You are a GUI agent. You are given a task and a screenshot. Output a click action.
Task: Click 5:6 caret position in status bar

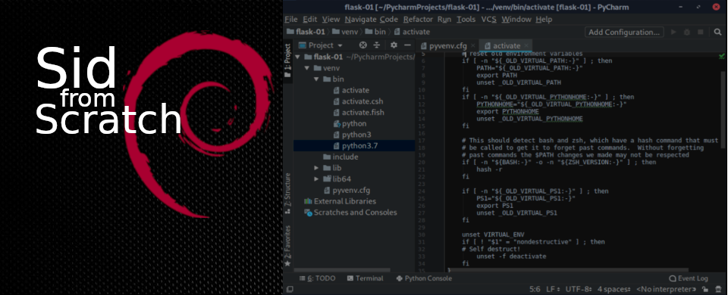tap(535, 290)
